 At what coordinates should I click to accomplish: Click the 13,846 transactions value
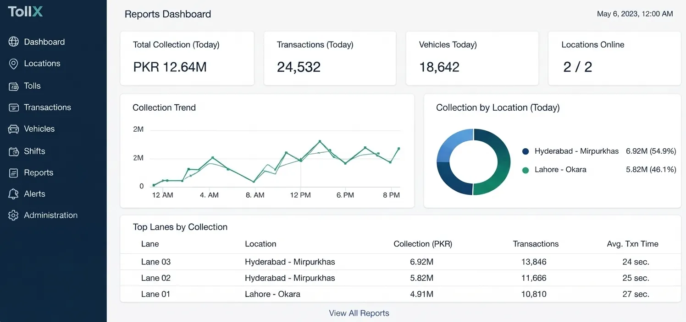pyautogui.click(x=534, y=262)
